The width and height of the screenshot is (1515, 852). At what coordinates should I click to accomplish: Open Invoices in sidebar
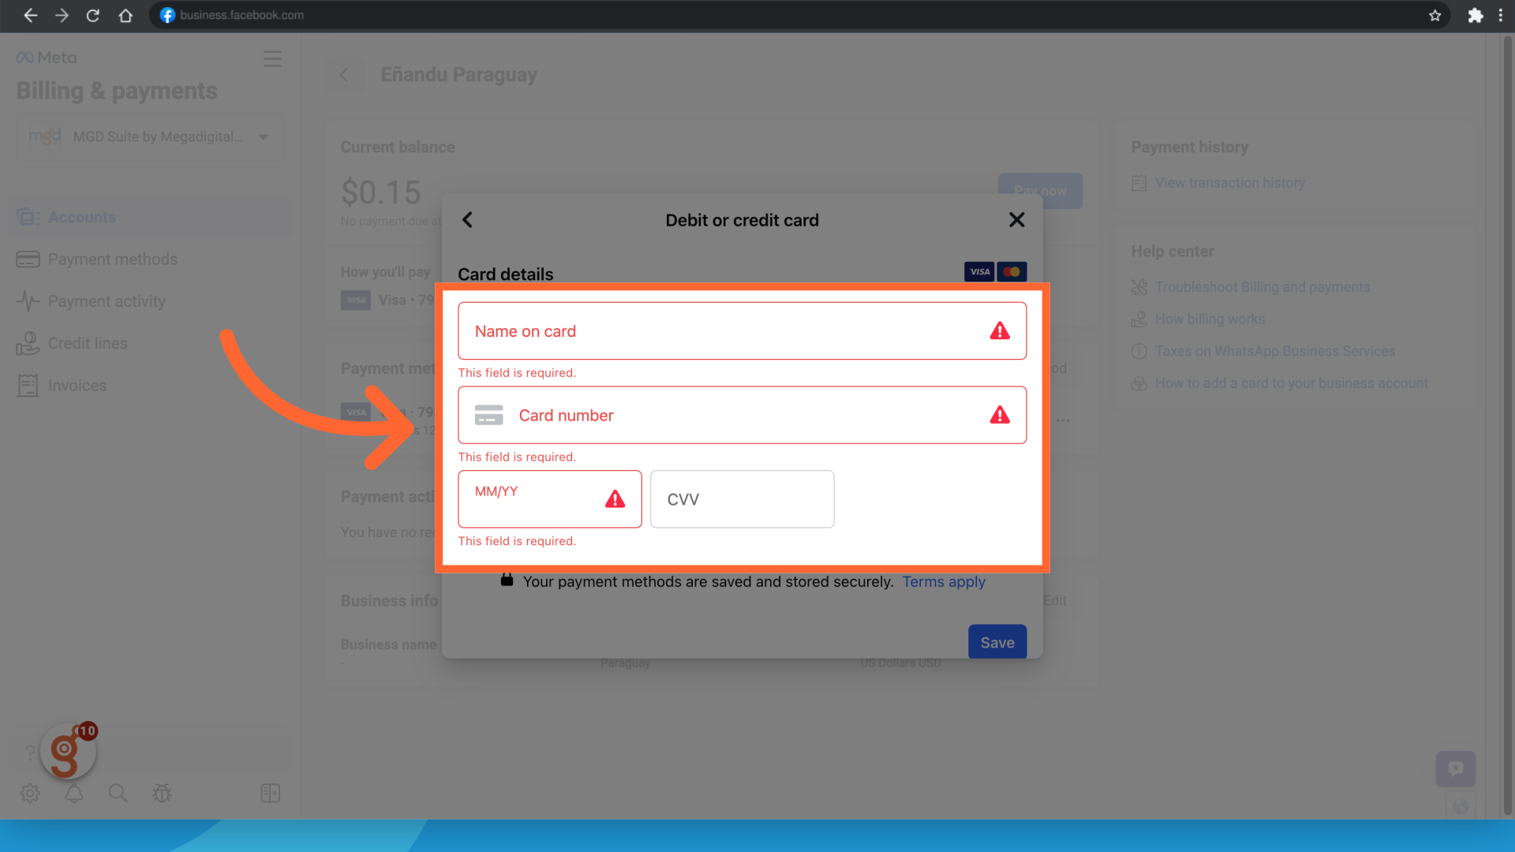(x=77, y=386)
